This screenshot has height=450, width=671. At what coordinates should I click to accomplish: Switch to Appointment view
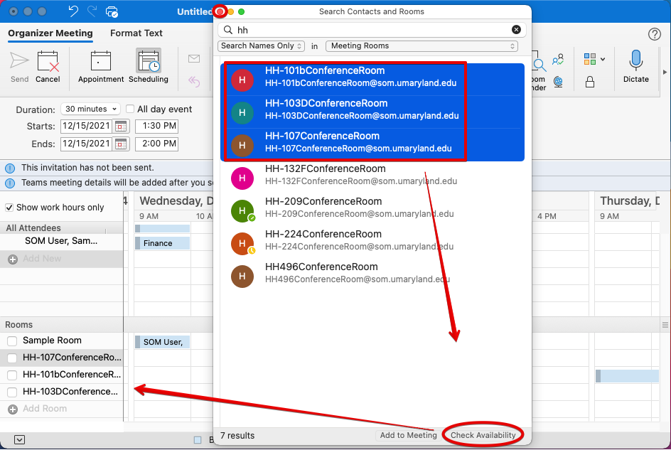tap(101, 67)
